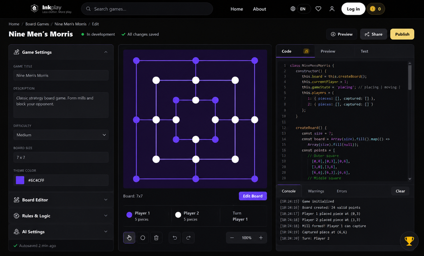The height and width of the screenshot is (256, 424).
Task: Click the code editor scroll-down arrow
Action: coord(410,179)
